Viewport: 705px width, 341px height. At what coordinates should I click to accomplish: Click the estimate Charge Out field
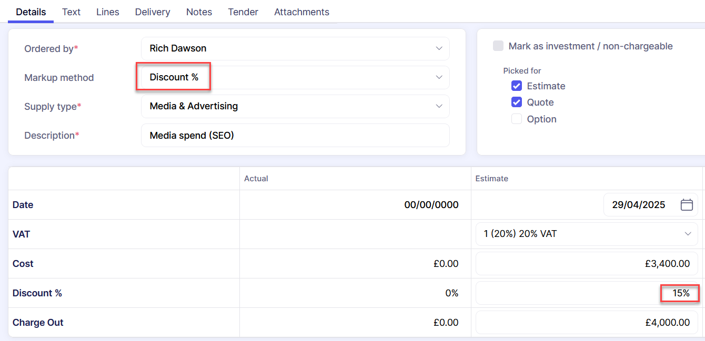(587, 323)
